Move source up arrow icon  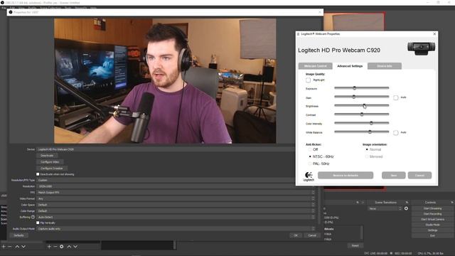click(x=69, y=247)
